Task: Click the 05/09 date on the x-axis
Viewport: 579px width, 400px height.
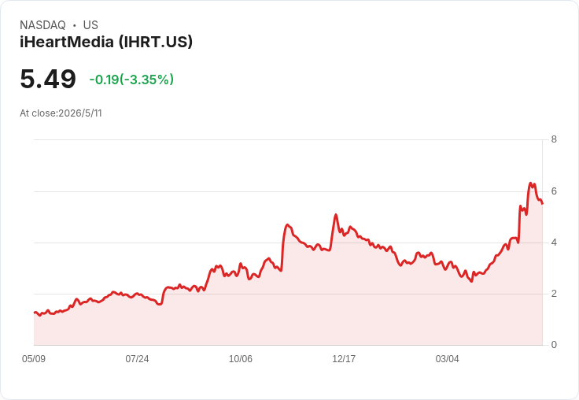Action: coord(34,359)
